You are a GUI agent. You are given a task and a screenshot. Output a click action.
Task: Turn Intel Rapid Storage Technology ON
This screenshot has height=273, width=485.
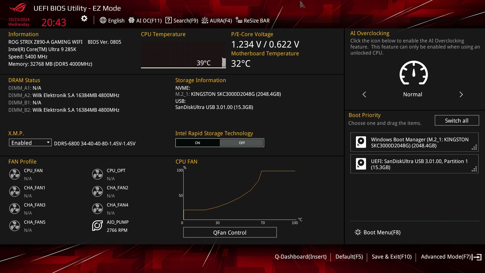tap(198, 143)
